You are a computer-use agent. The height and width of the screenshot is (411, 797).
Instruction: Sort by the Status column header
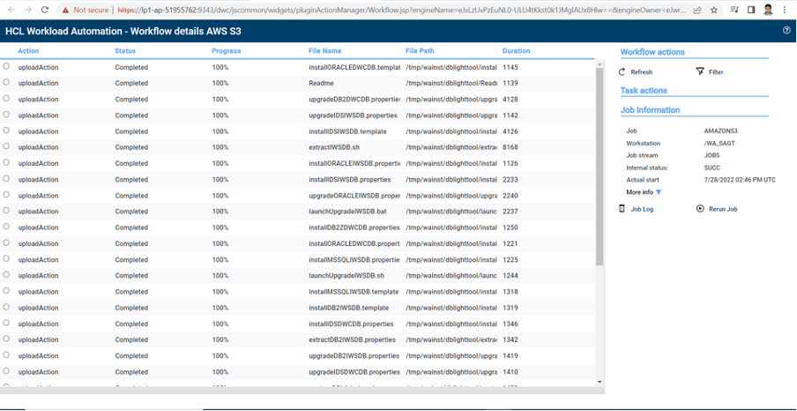click(x=125, y=51)
